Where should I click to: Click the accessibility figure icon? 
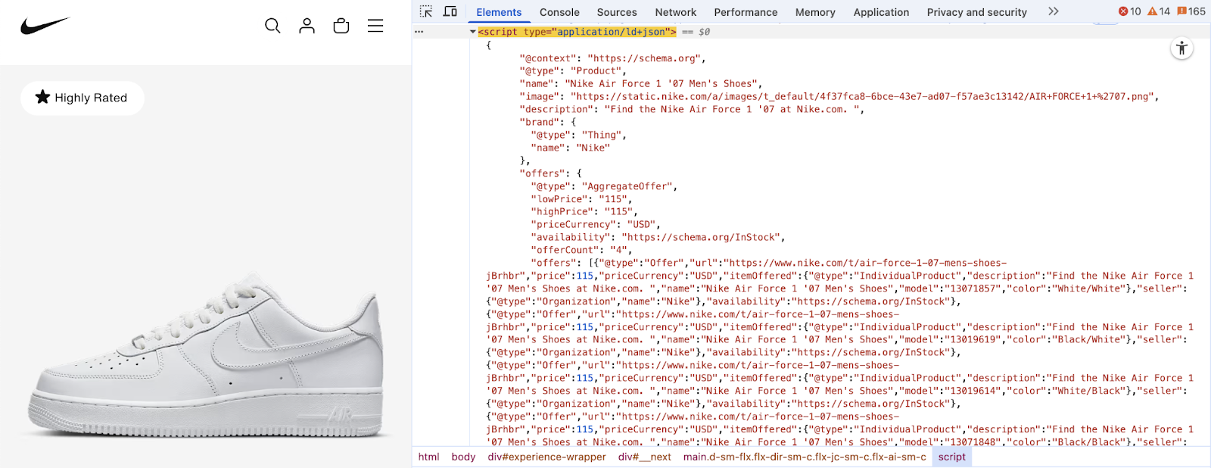(x=1181, y=48)
